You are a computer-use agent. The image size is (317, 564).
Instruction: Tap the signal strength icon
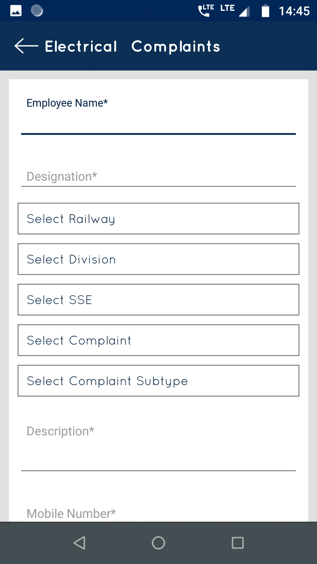(244, 11)
